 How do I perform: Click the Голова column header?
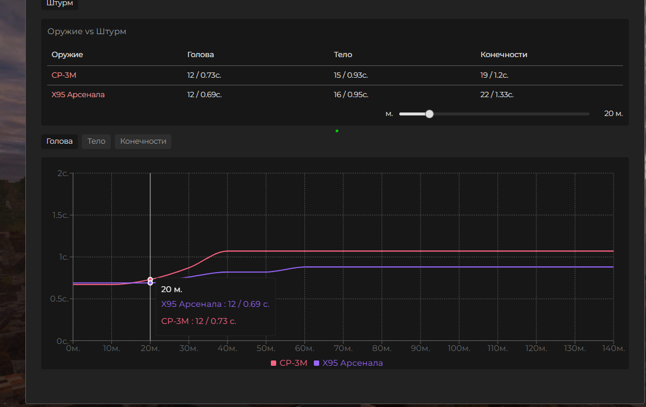[201, 55]
